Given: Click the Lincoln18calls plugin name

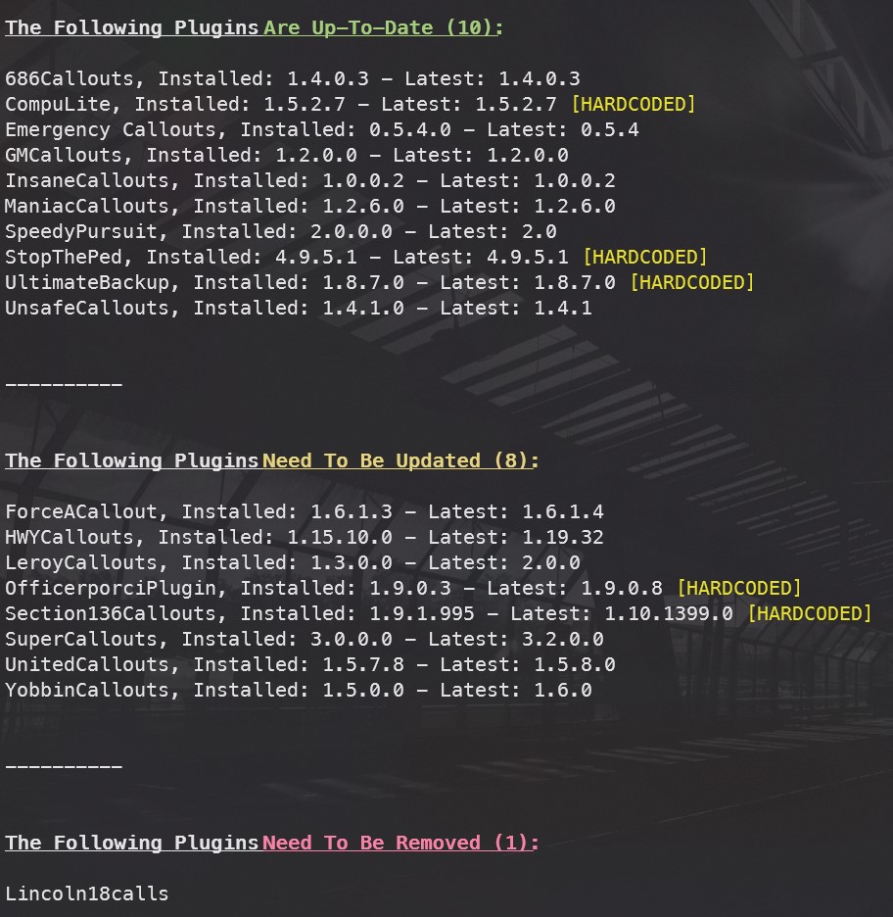Looking at the screenshot, I should pyautogui.click(x=87, y=893).
